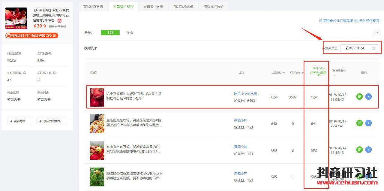Click 收藏商品 button
Screen dimensions: 384x191
tap(20, 121)
